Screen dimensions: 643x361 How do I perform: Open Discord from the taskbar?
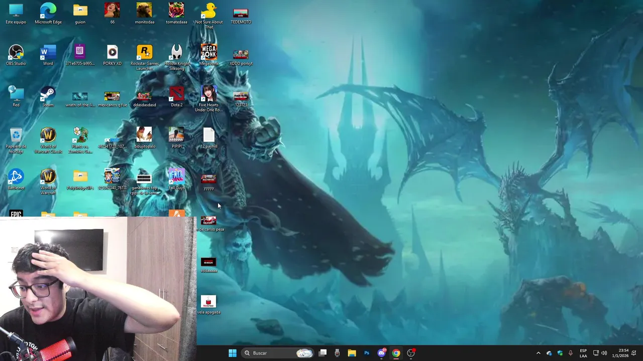[381, 353]
